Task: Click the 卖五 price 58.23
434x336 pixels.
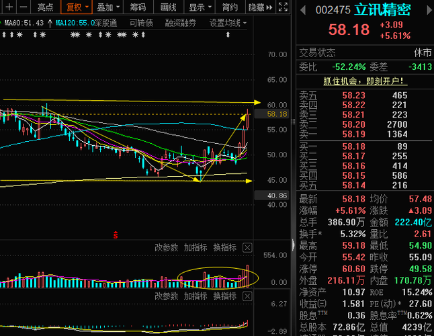Action: point(354,95)
